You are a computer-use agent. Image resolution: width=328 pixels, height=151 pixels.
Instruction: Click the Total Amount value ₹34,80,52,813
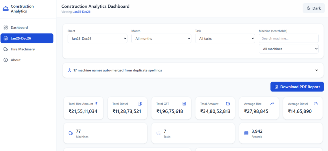[x=215, y=111]
